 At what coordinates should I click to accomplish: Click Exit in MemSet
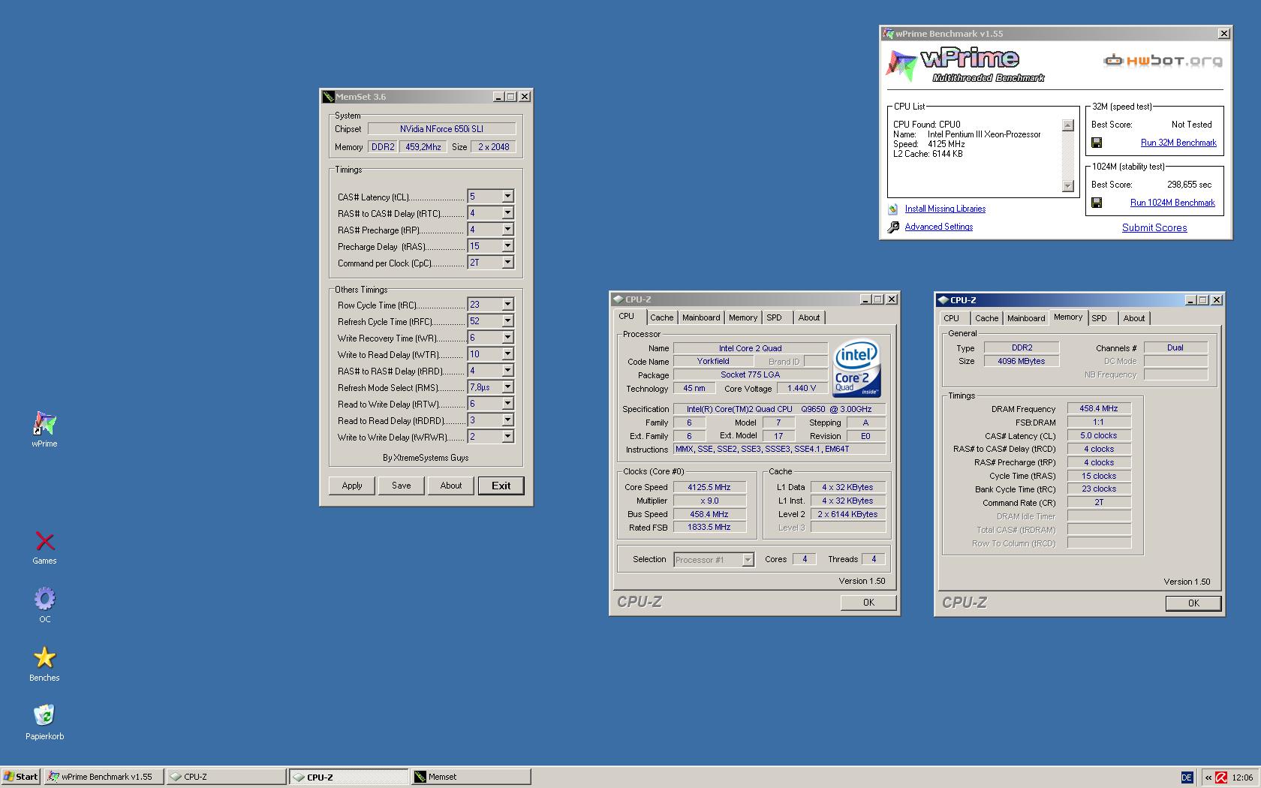tap(501, 486)
